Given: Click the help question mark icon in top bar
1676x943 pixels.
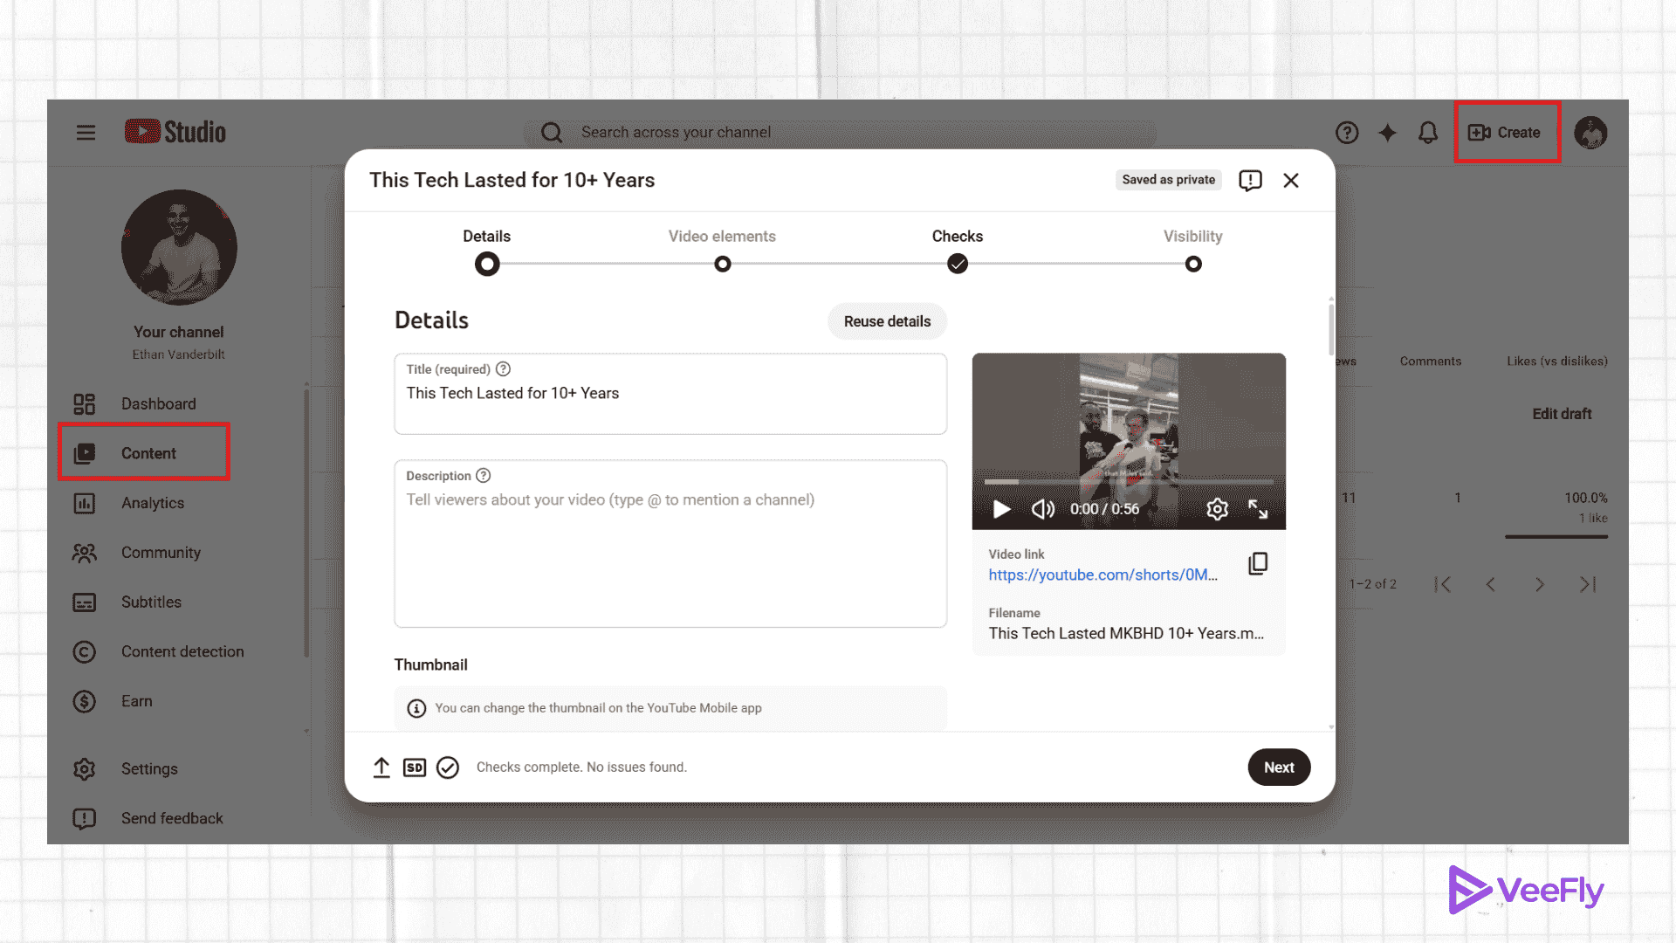Looking at the screenshot, I should (x=1347, y=133).
